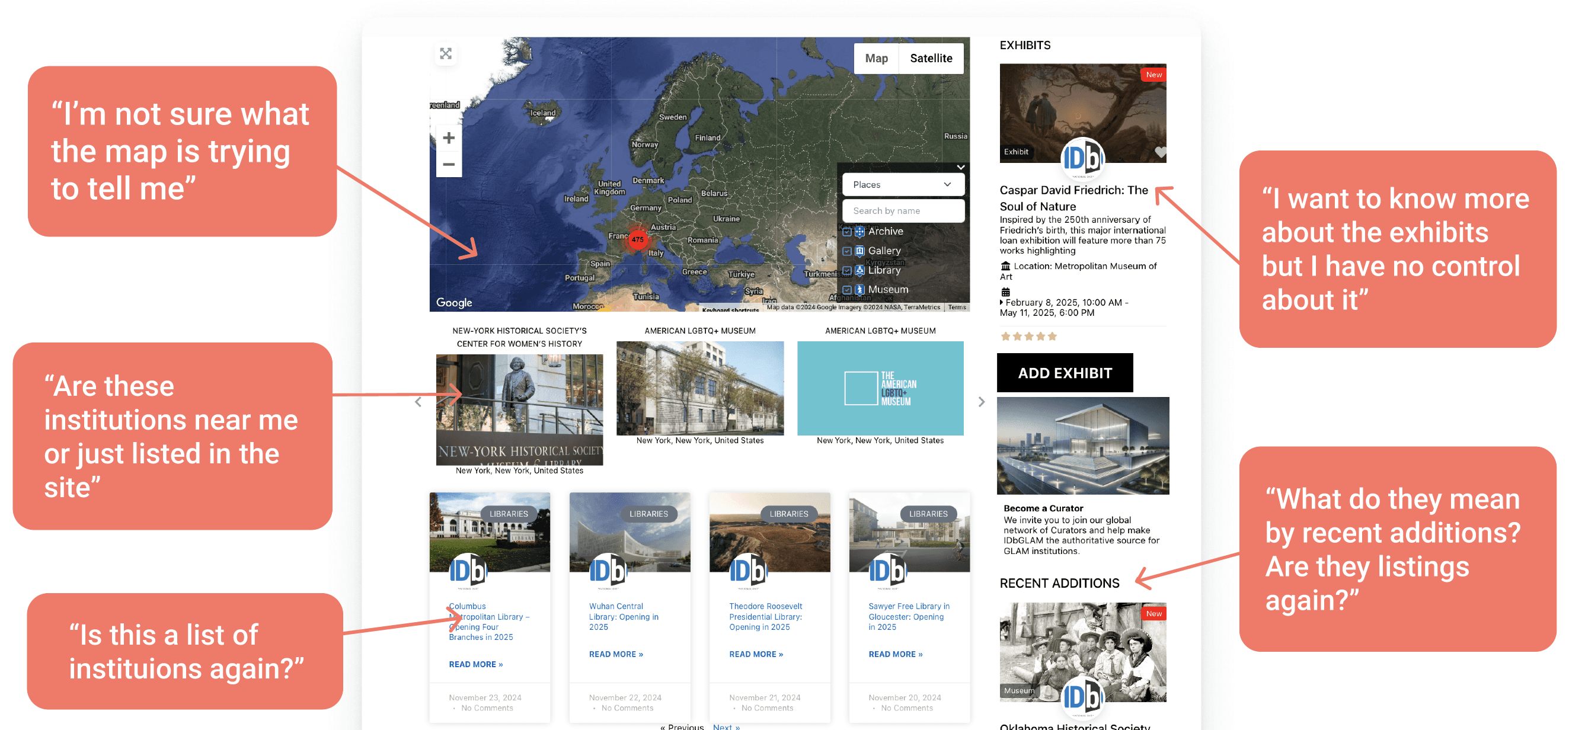Toggle the Gallery checkbox filter
The image size is (1585, 730).
point(846,251)
